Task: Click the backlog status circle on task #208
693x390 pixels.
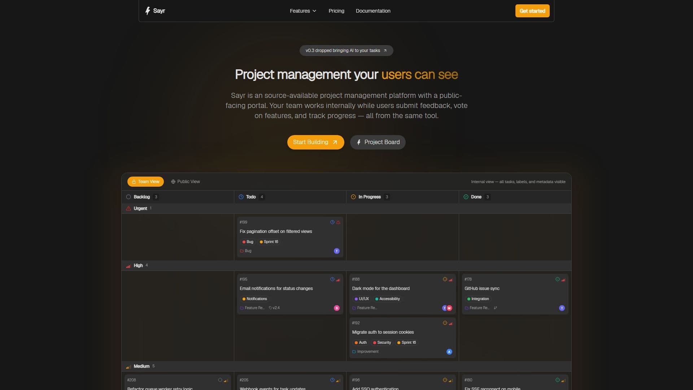Action: coord(220,380)
